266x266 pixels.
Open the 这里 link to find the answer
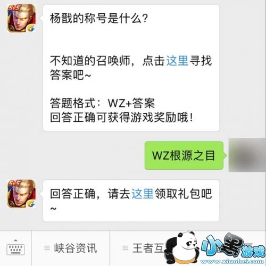177,61
